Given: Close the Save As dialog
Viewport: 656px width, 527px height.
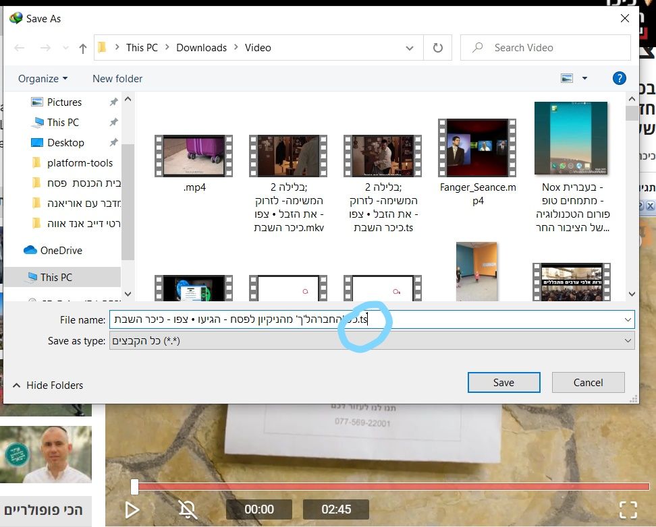Looking at the screenshot, I should point(625,18).
